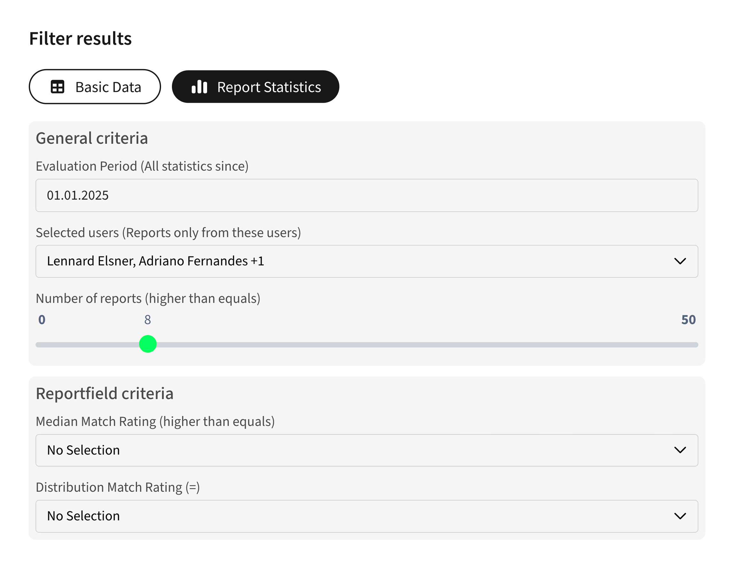Click the General criteria section heading

(x=92, y=138)
